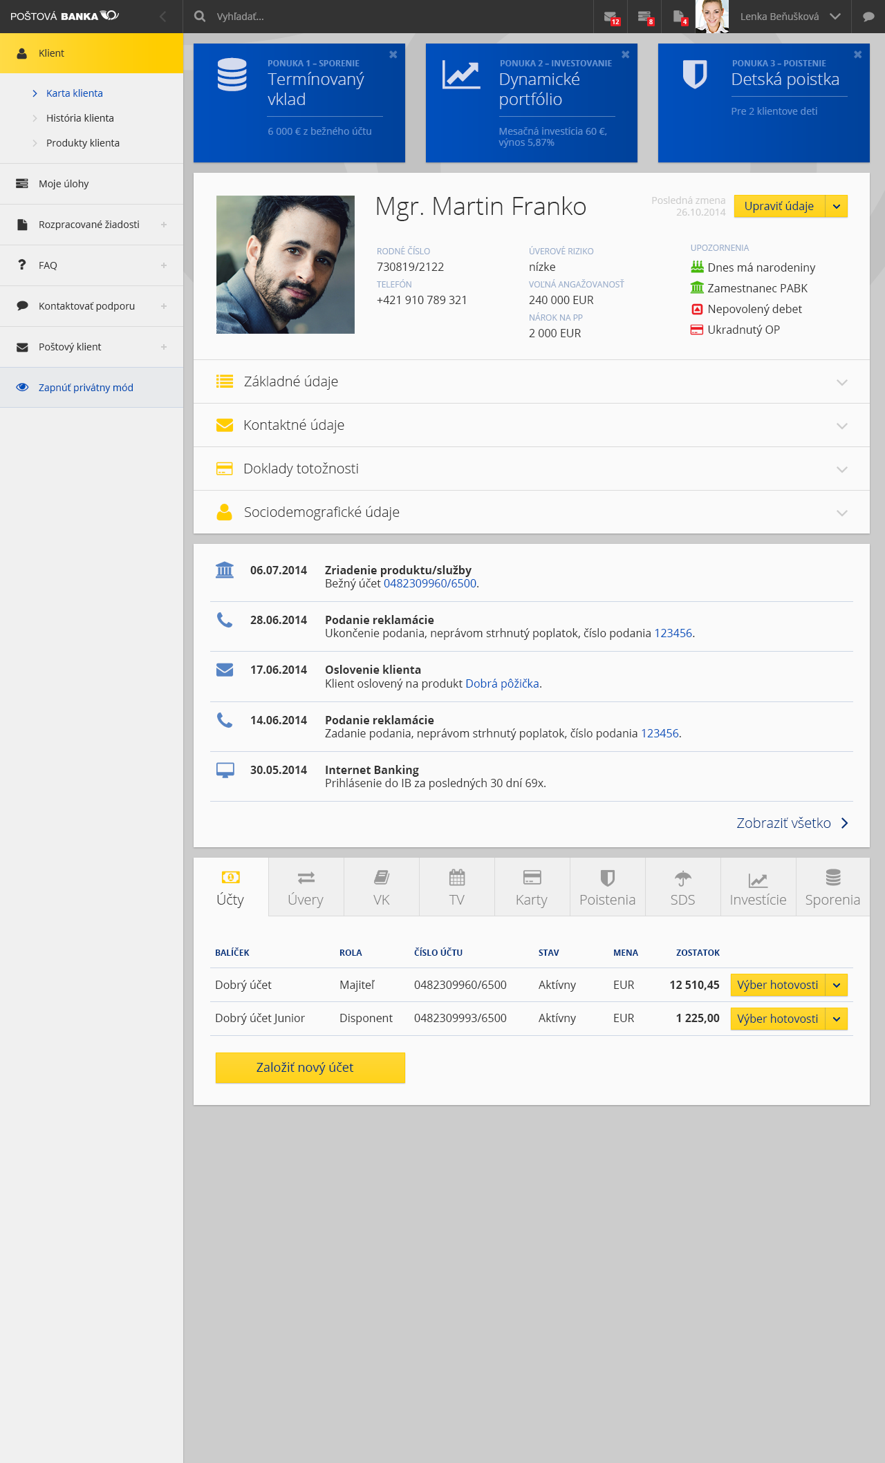This screenshot has height=1463, width=885.
Task: Open História klienta submenu item
Action: (80, 118)
